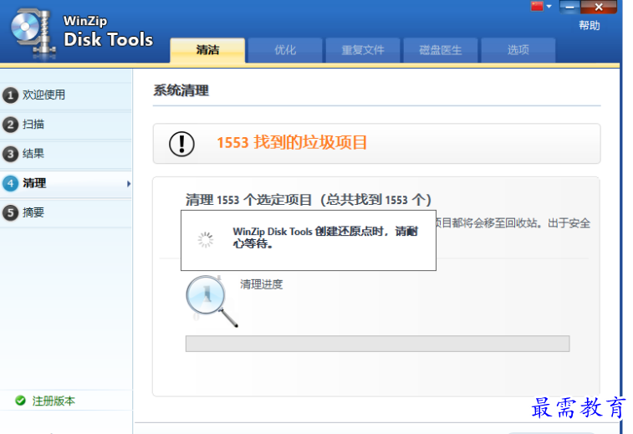Image resolution: width=633 pixels, height=434 pixels.
Task: Click the 帮助 help link
Action: [x=589, y=25]
